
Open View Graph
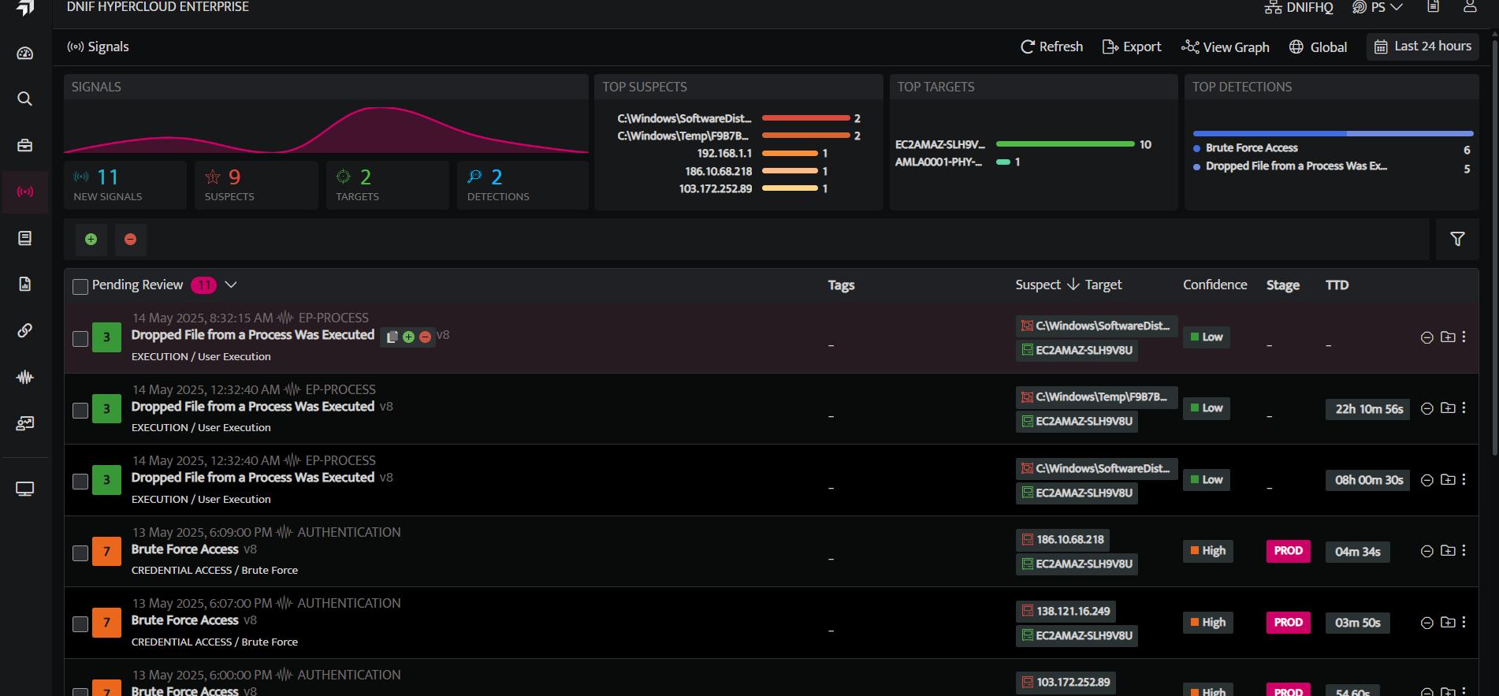coord(1226,47)
